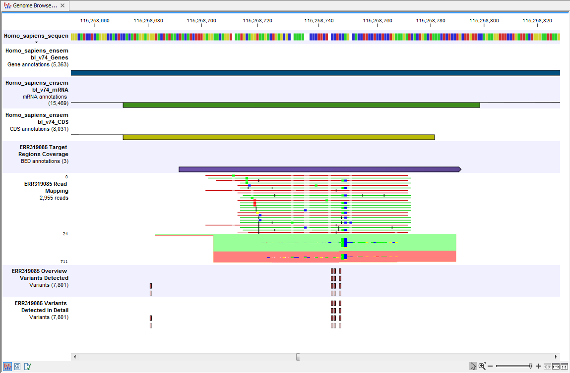Click the graphical track view icon
Viewport: 570px width, 373px height.
[x=7, y=366]
